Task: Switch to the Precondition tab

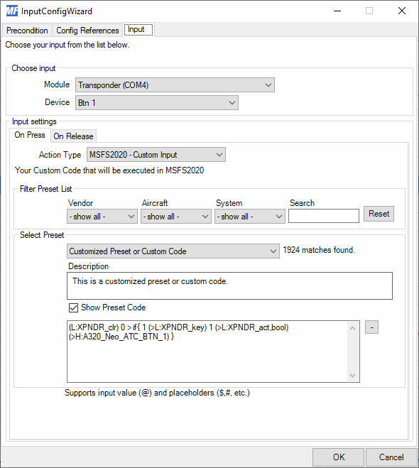Action: click(27, 31)
